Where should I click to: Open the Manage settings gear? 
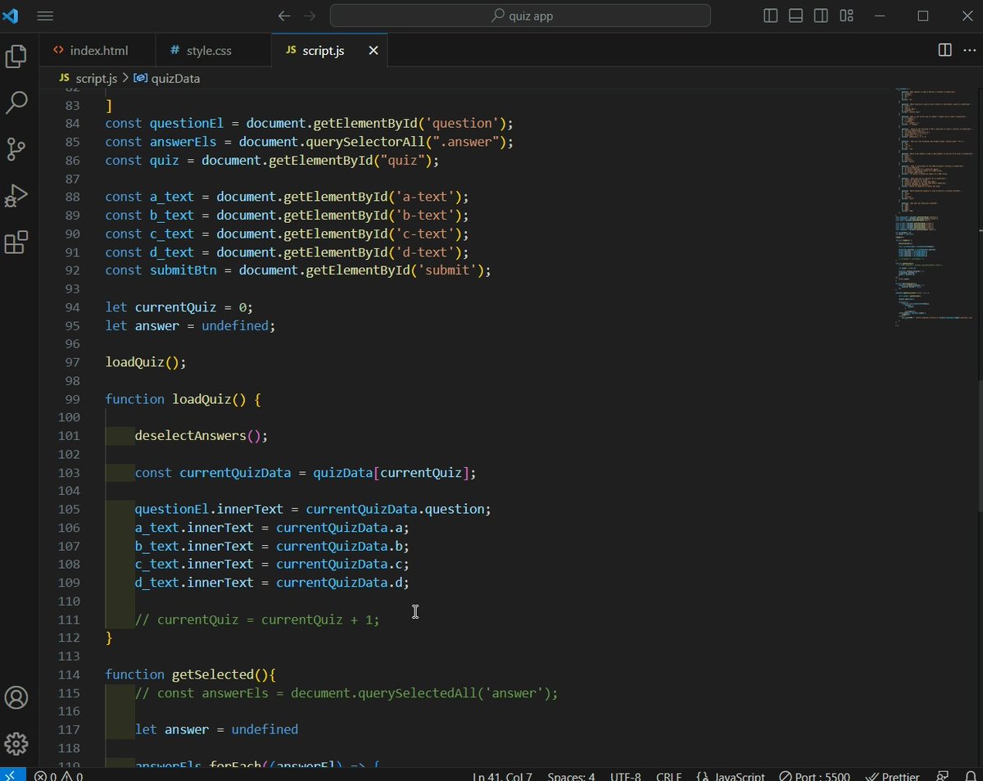coord(16,744)
